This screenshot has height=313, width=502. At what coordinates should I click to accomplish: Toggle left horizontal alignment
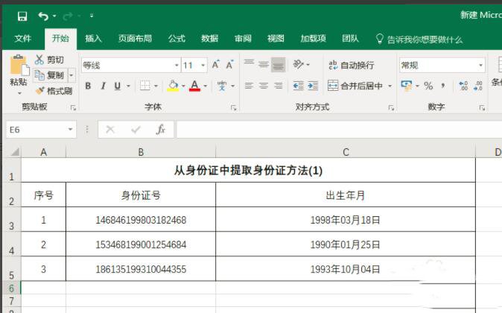(249, 86)
